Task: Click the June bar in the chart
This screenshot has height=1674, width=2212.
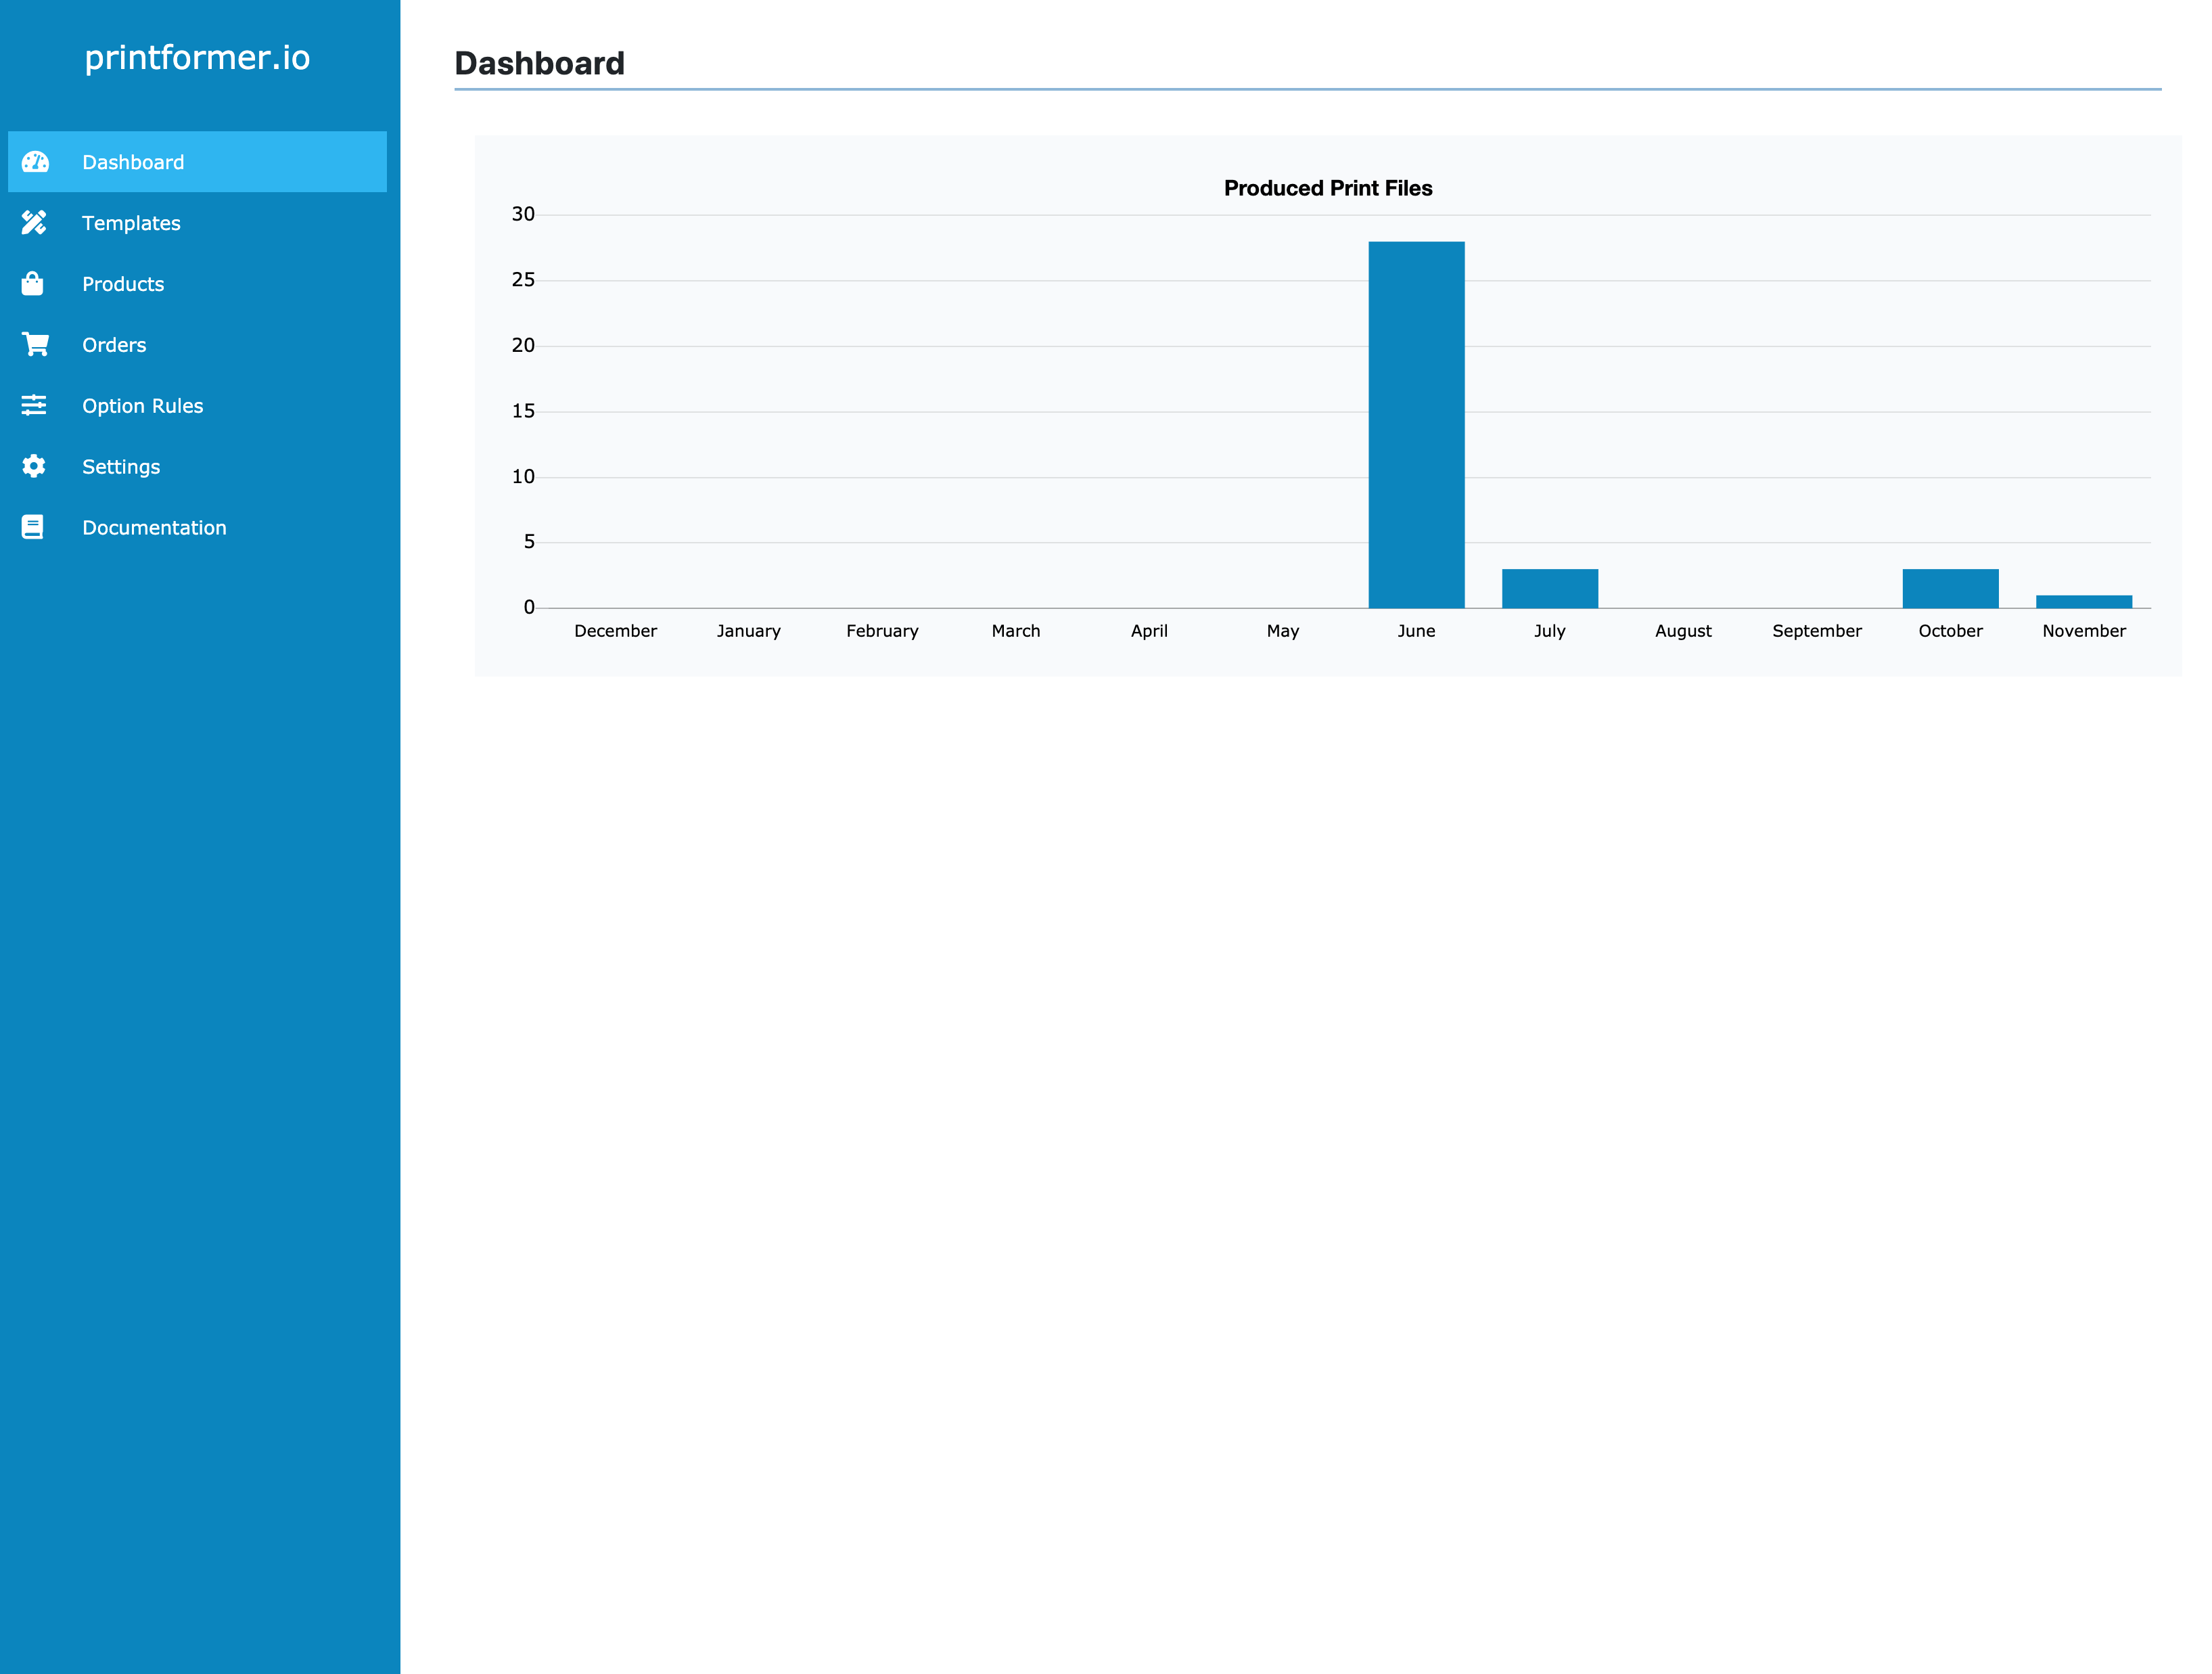Action: (1416, 425)
